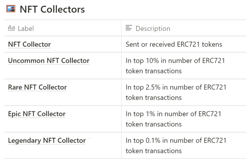Open the NFT Collector label link

click(29, 44)
